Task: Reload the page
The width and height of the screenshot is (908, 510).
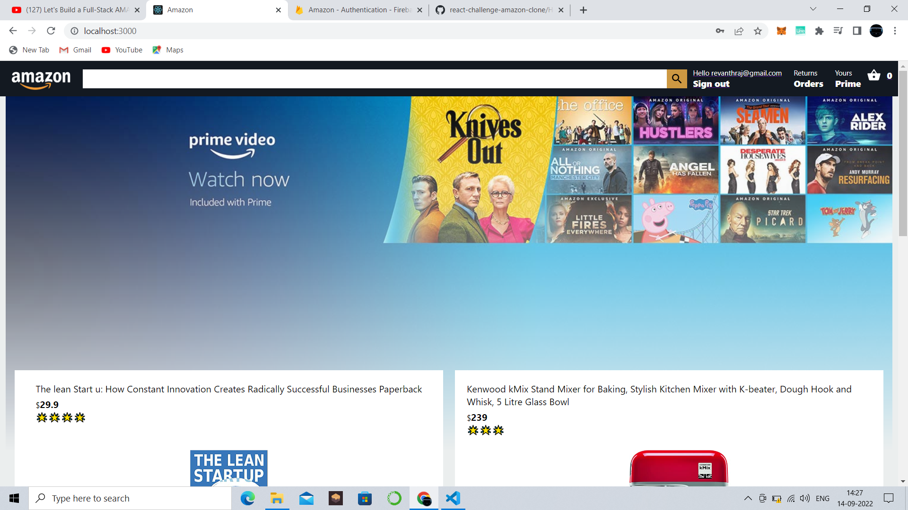Action: click(51, 31)
